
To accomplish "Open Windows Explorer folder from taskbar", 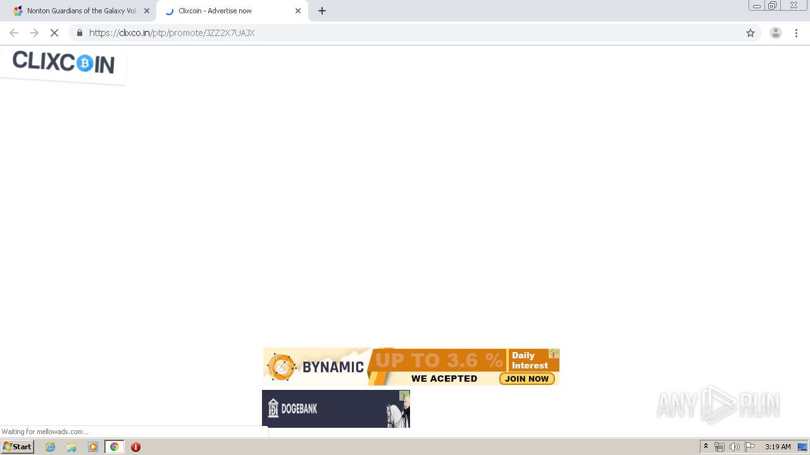I will [x=72, y=447].
